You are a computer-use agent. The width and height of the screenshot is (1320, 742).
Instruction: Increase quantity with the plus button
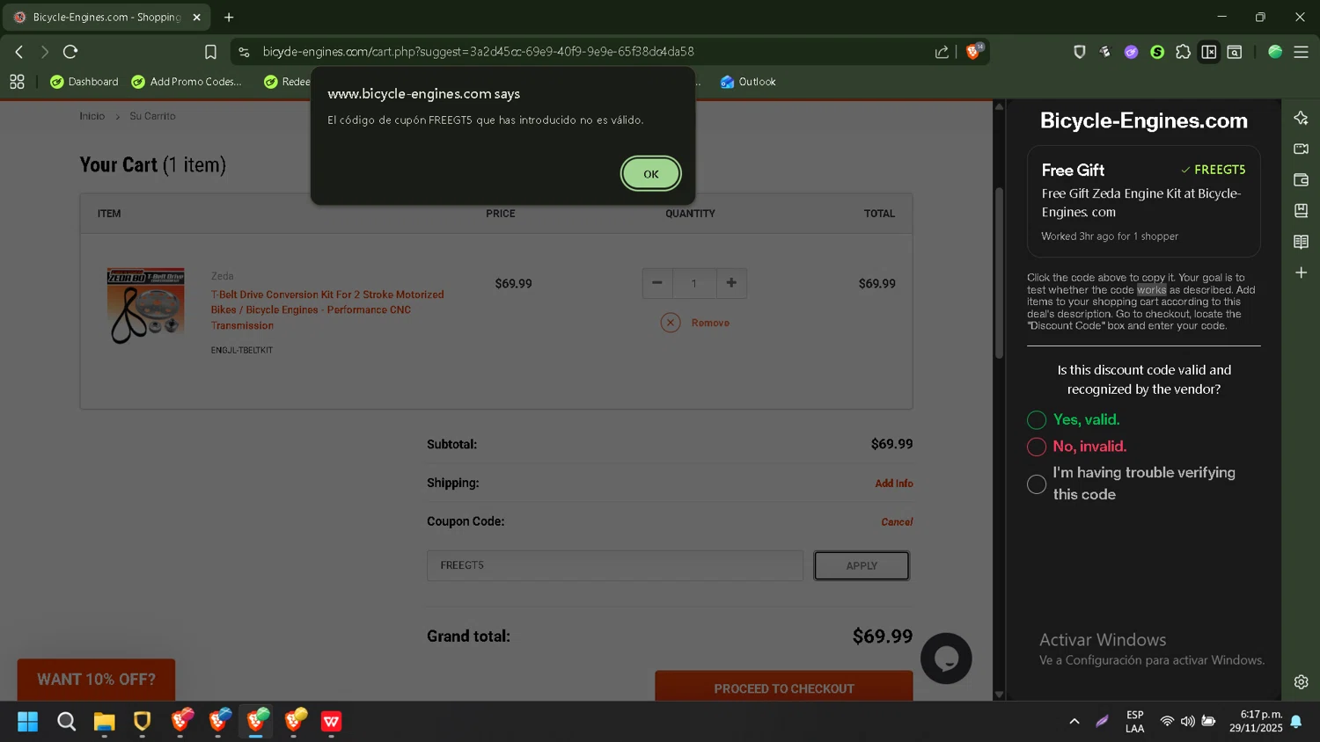pyautogui.click(x=731, y=283)
